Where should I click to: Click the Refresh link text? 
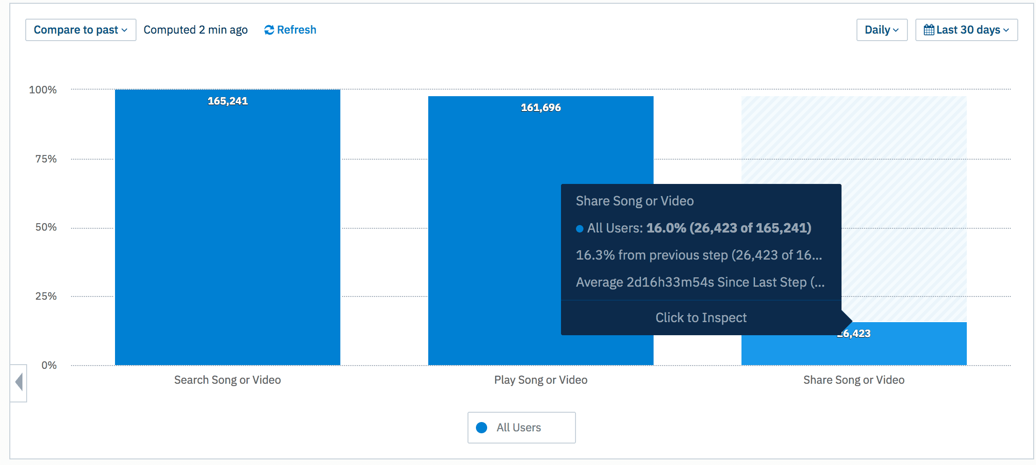click(x=296, y=30)
